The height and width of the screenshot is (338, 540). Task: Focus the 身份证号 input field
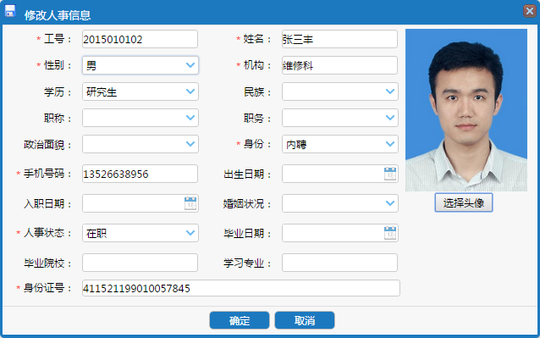pos(241,288)
